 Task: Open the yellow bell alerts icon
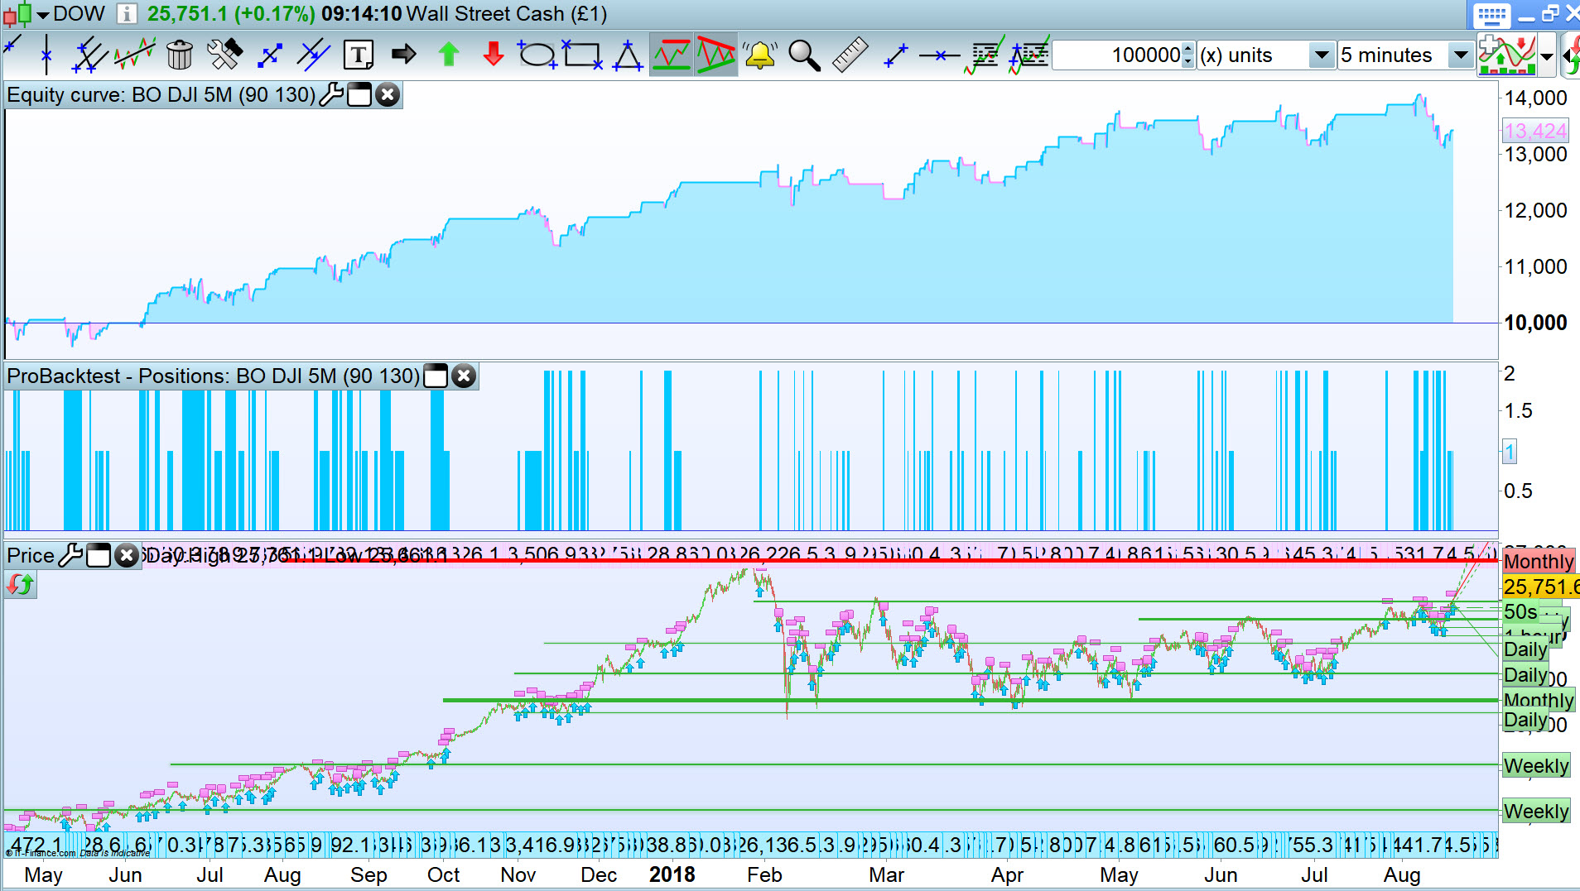pyautogui.click(x=759, y=55)
